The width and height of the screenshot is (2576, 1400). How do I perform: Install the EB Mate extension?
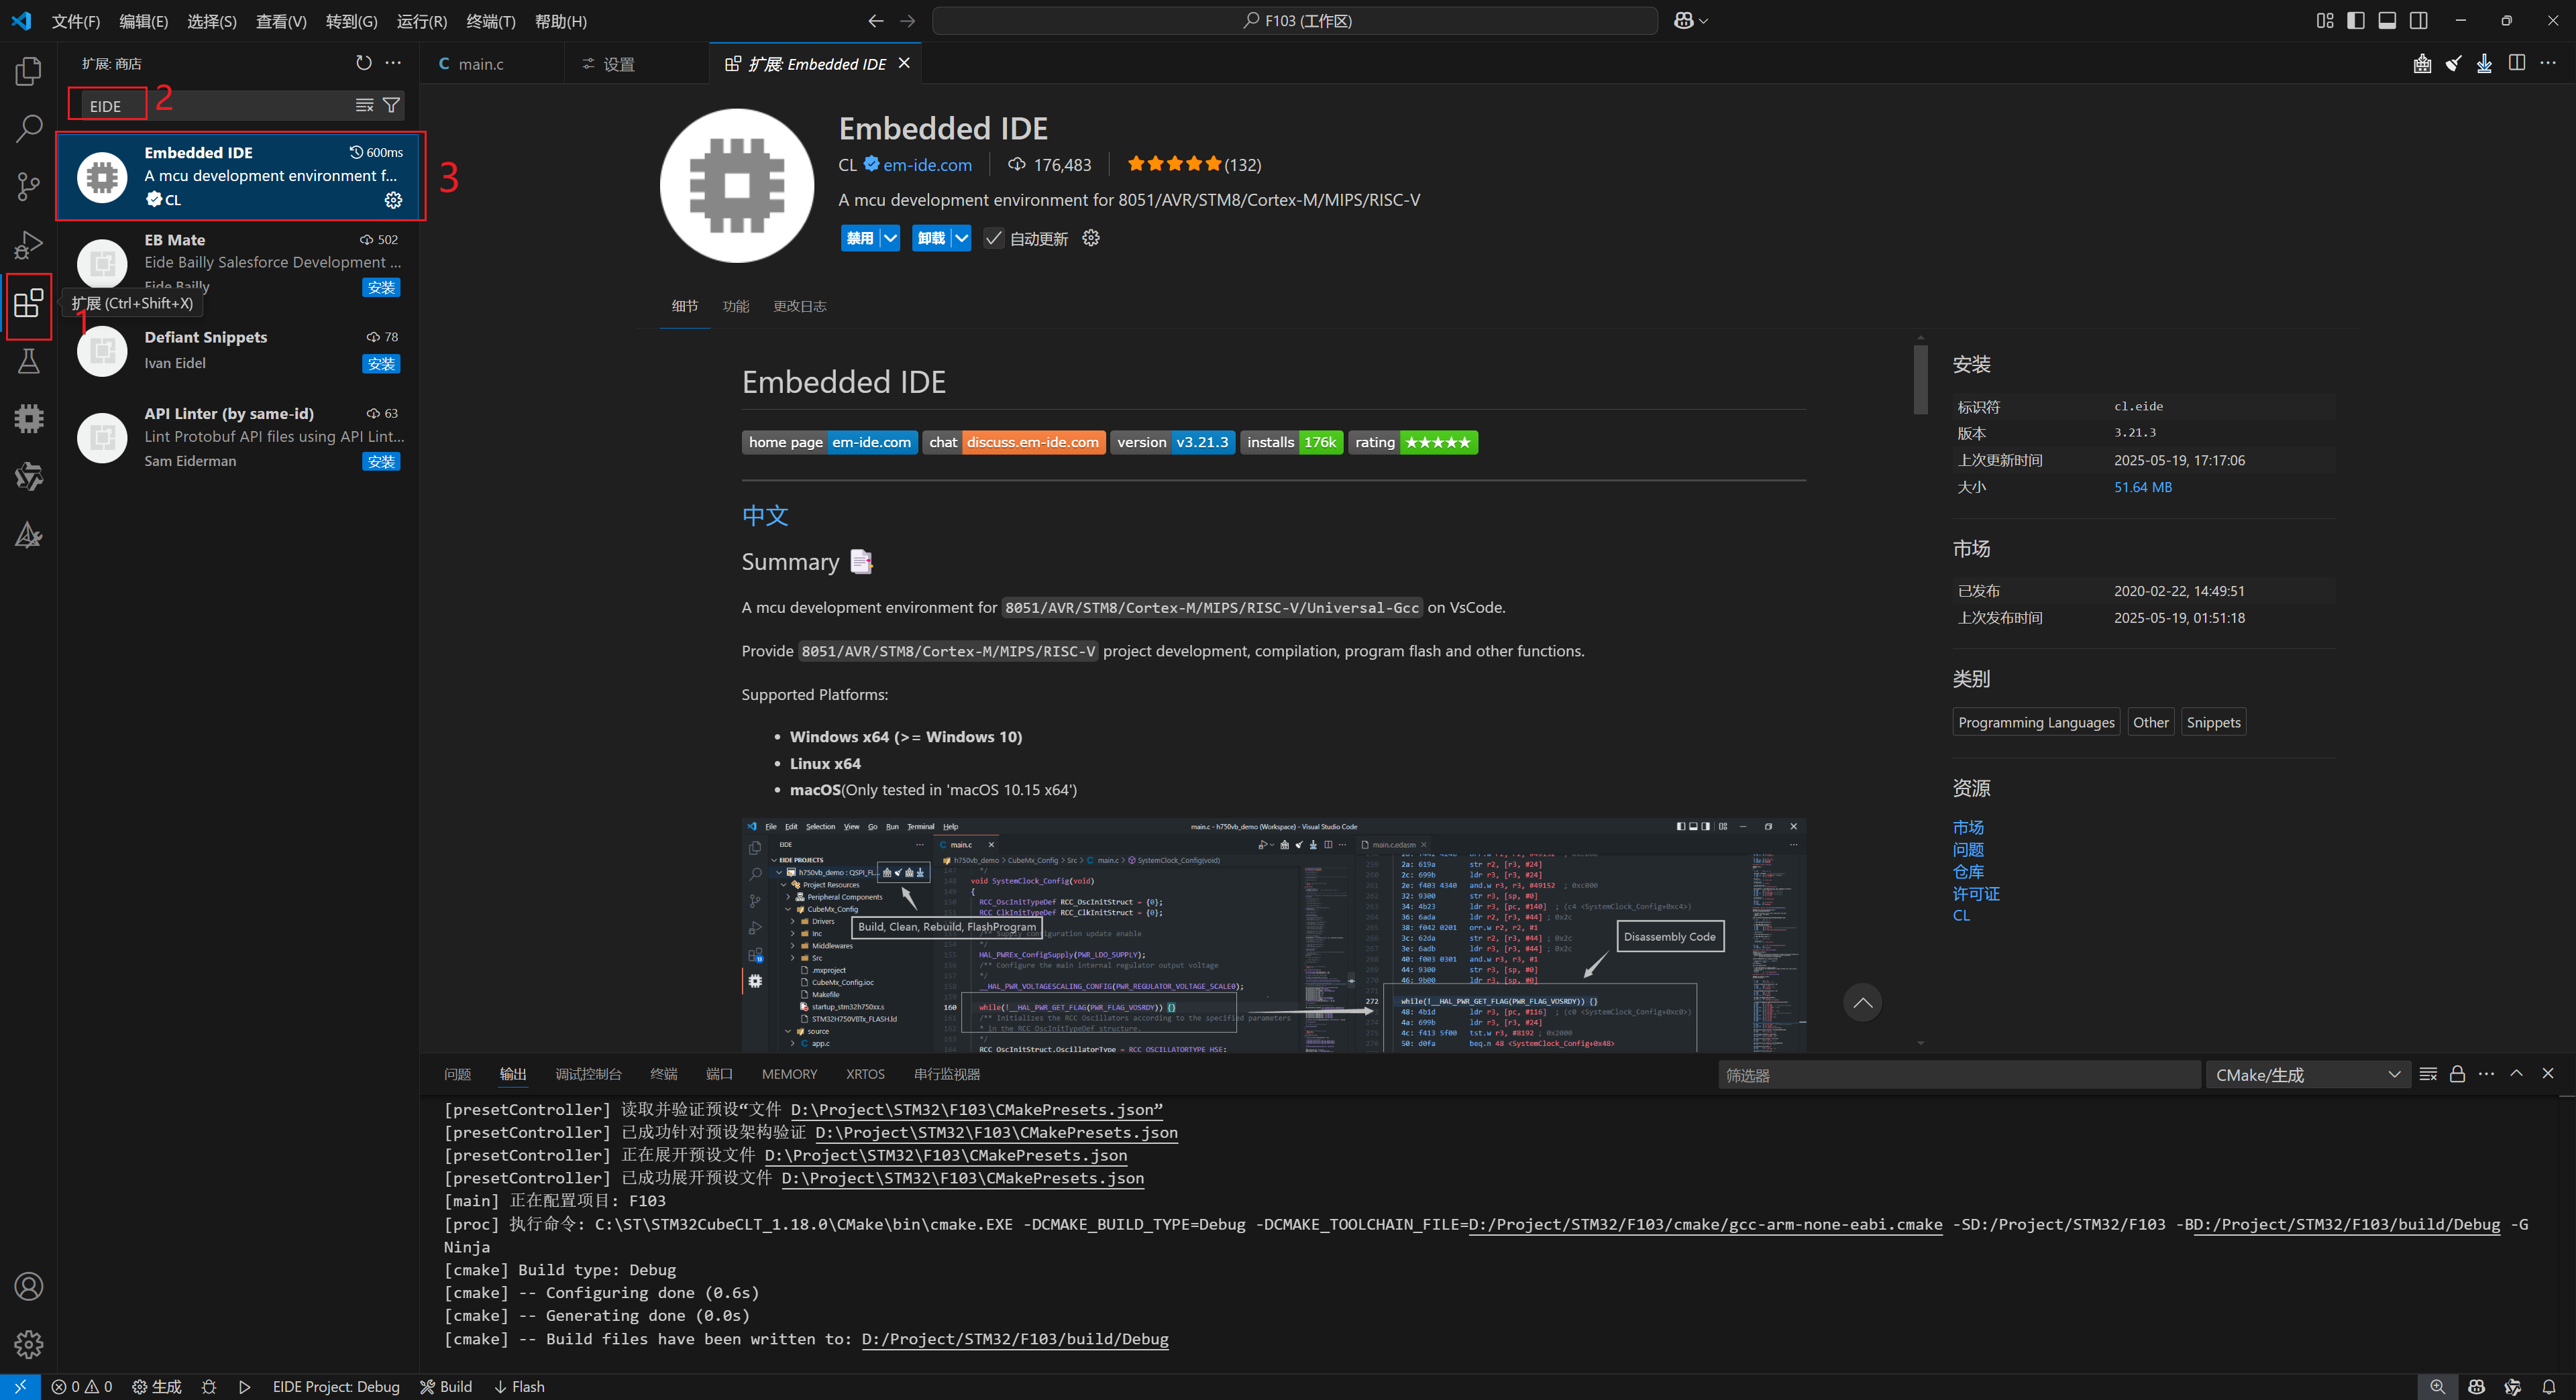381,288
